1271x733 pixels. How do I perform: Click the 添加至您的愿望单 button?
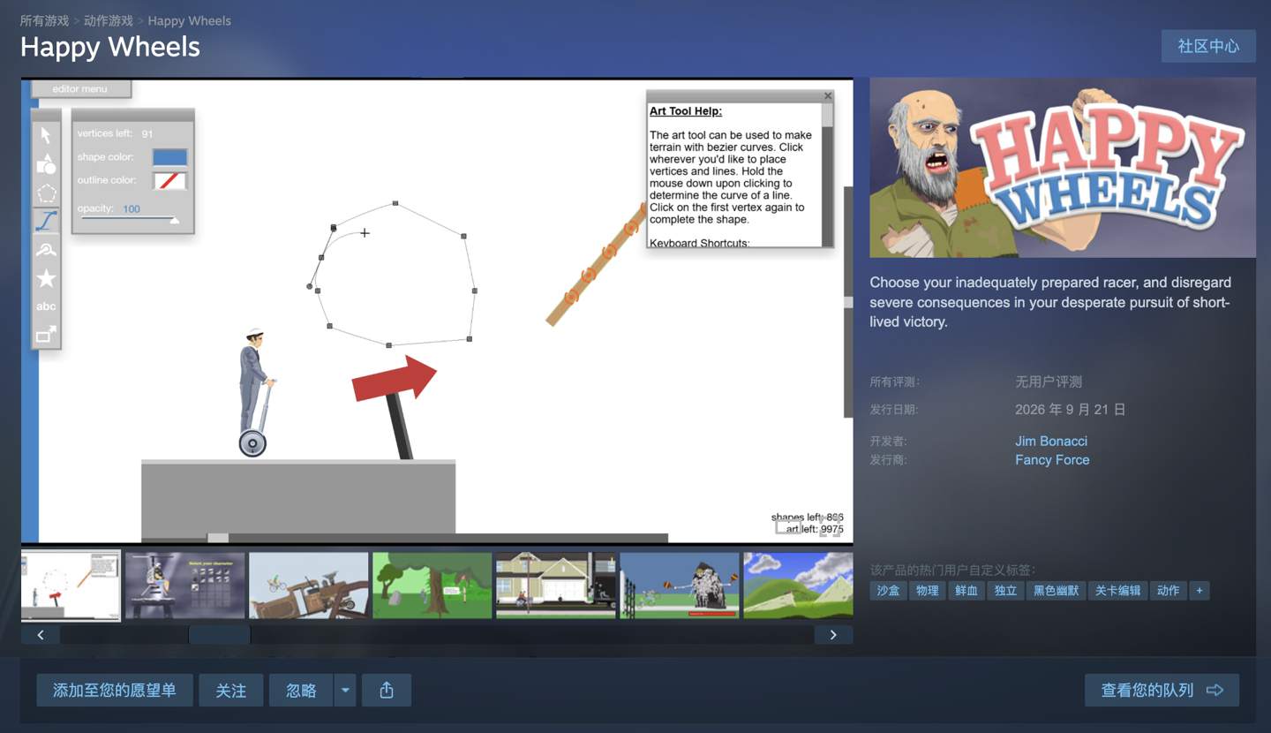click(x=115, y=691)
